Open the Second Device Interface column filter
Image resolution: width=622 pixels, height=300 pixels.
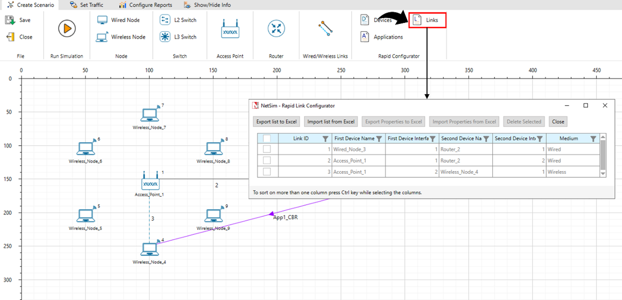coord(540,138)
